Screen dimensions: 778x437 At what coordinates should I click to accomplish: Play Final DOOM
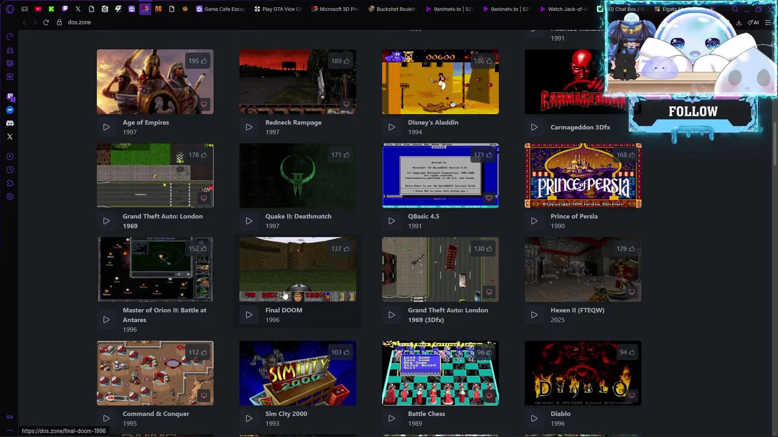click(249, 314)
